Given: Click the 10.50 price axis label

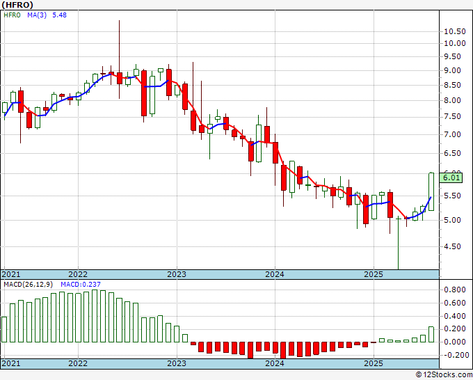Looking at the screenshot, I should 455,31.
